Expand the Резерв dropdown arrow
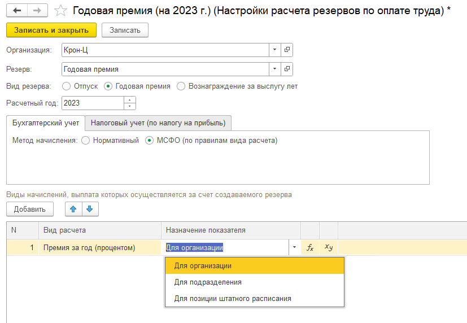The height and width of the screenshot is (323, 467). click(x=274, y=69)
